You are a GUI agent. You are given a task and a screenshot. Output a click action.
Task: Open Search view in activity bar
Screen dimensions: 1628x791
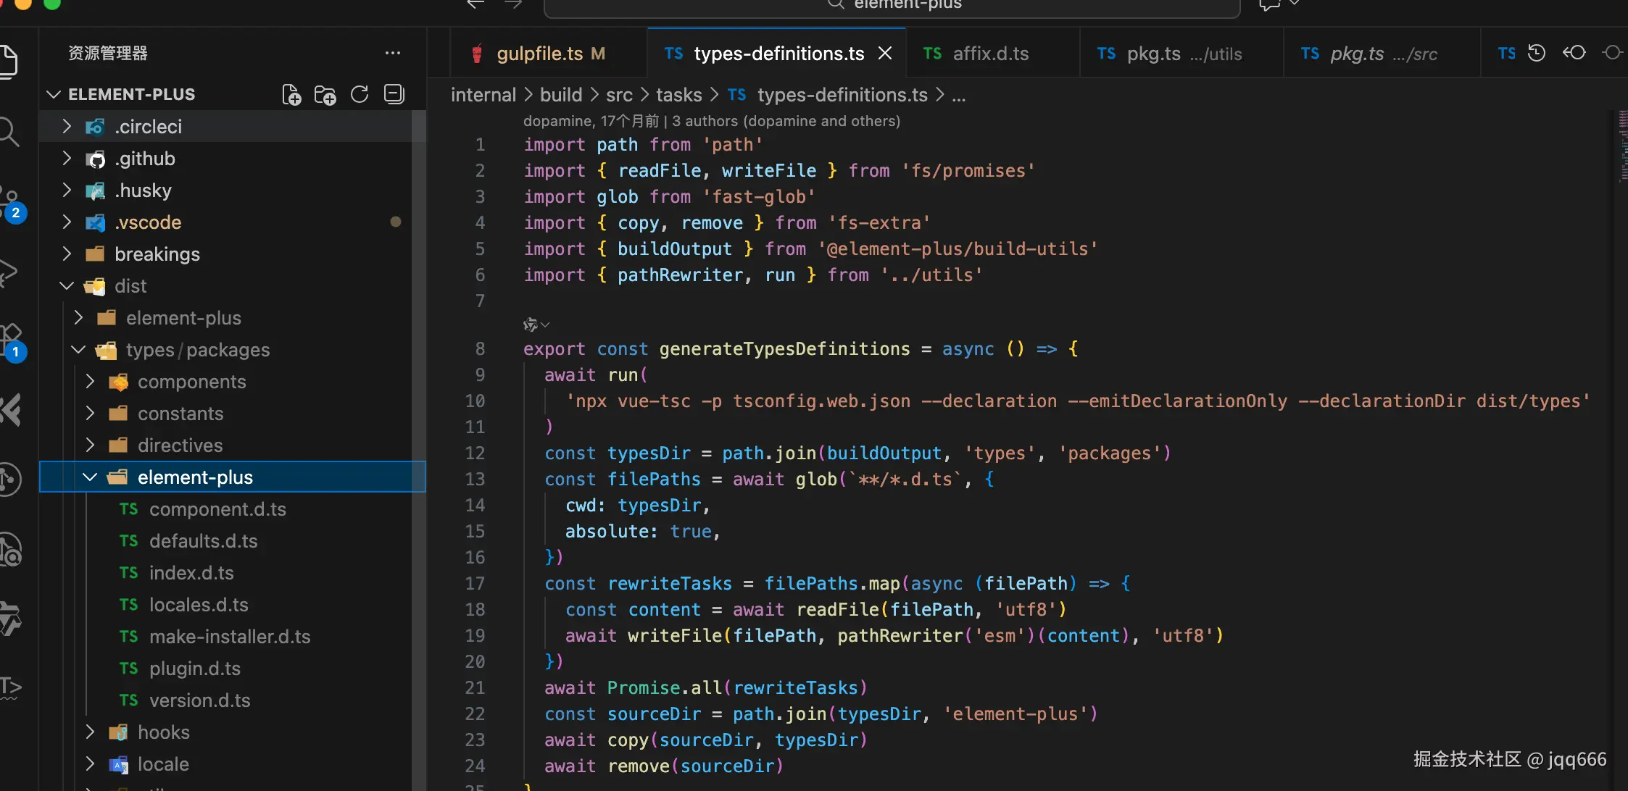point(9,132)
